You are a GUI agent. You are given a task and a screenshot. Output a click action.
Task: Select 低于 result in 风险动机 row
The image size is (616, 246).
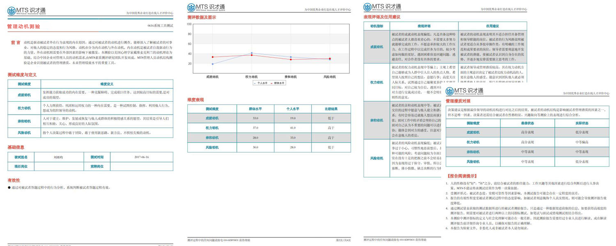331,147
